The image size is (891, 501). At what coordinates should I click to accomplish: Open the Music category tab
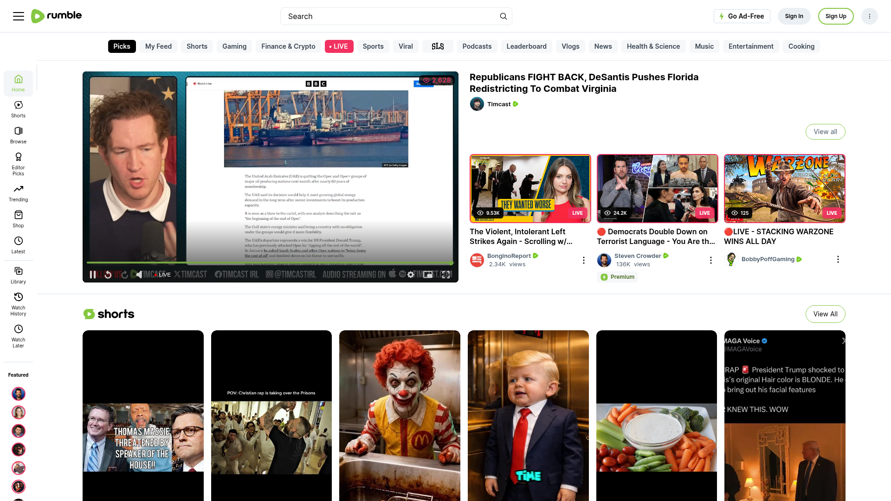click(x=704, y=46)
